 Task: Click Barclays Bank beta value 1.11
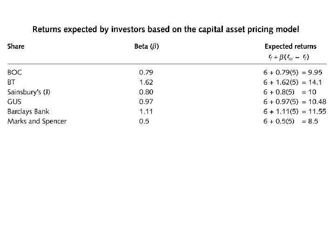(146, 112)
